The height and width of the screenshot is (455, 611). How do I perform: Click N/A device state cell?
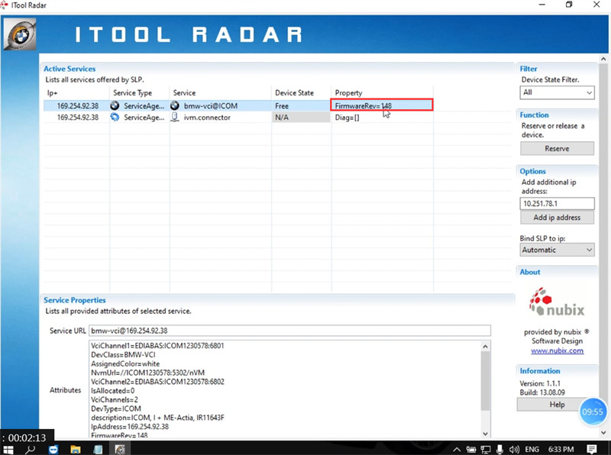tap(301, 118)
